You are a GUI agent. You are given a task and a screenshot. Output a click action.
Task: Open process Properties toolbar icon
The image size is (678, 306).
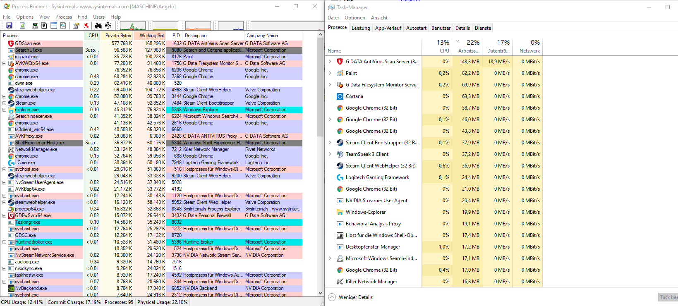[x=76, y=26]
